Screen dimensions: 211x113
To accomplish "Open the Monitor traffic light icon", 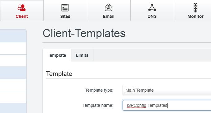I will point(195,8).
